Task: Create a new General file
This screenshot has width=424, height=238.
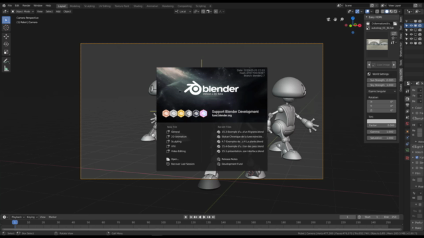Action: point(175,132)
